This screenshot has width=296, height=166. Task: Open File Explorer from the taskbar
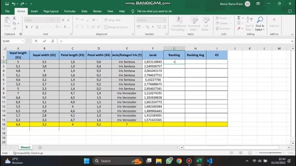[x=159, y=161]
